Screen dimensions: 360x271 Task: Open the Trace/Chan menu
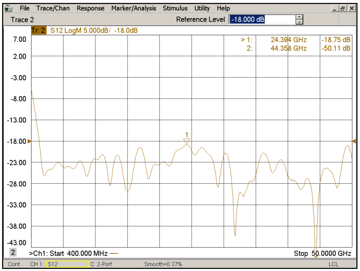coord(53,8)
